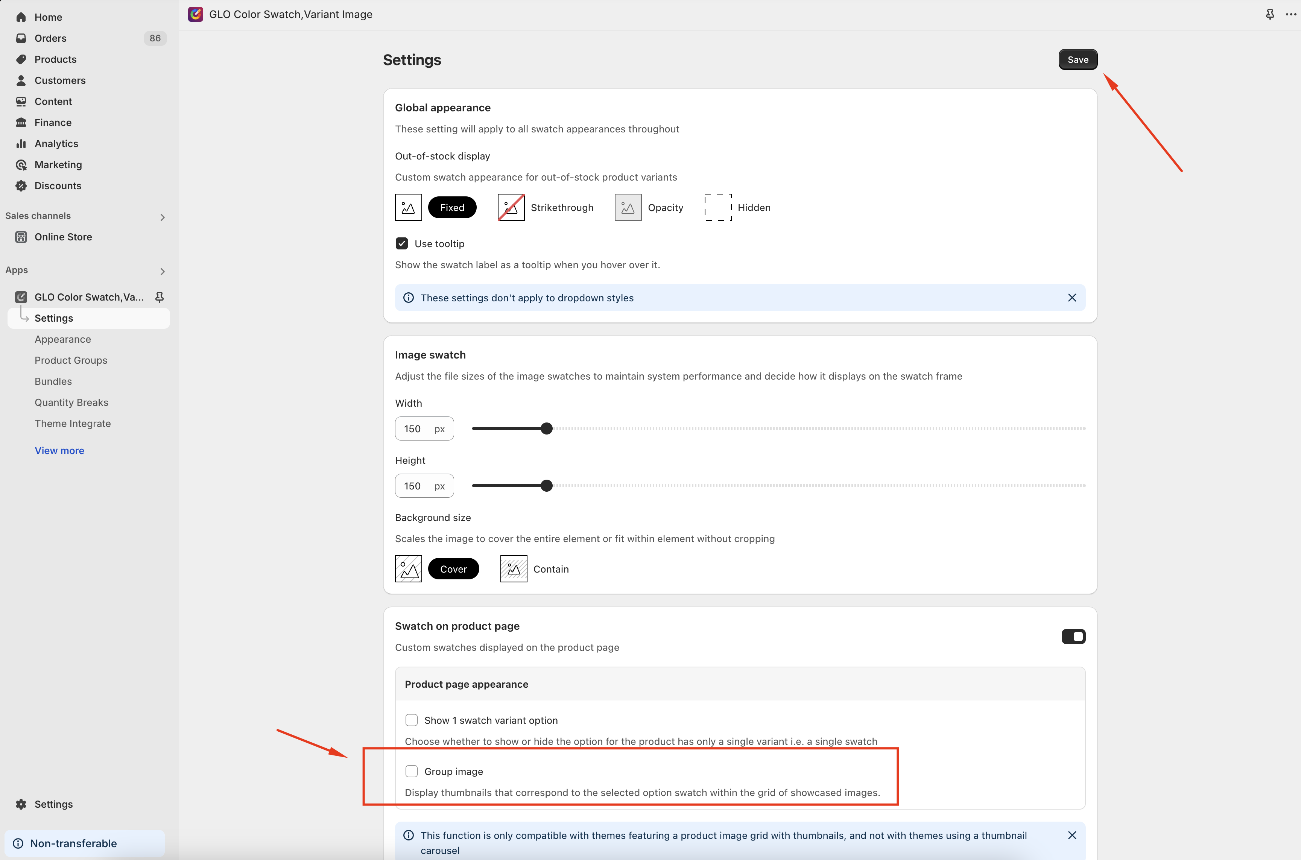This screenshot has height=860, width=1301.
Task: Check Show 1 swatch variant option
Action: [x=411, y=720]
